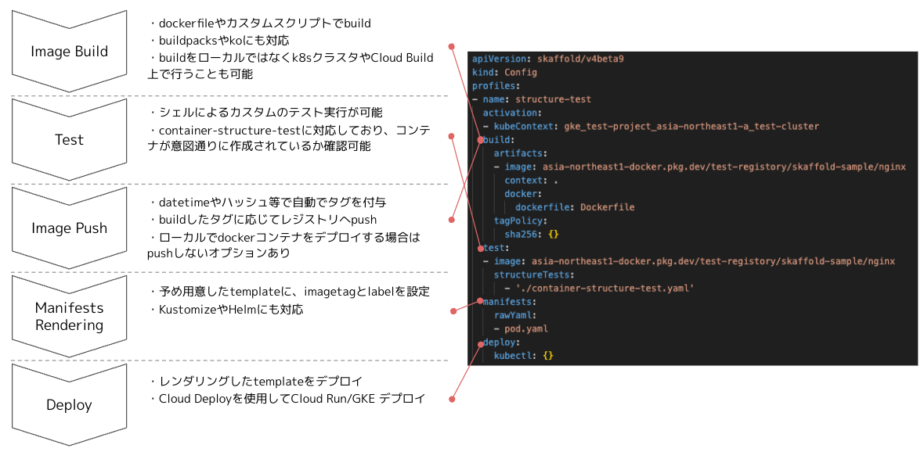This screenshot has height=452, width=924.
Task: Click the bullet mentioning k8sクラスタやCloud Build
Action: pos(291,66)
